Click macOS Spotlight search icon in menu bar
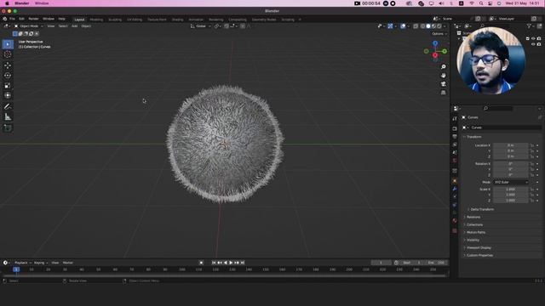The image size is (545, 306). 481,3
